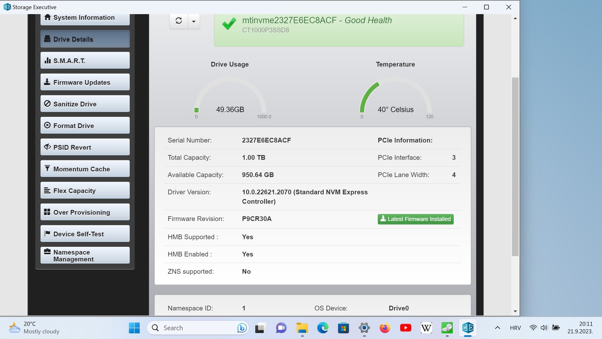Open Microsoft Store from taskbar
This screenshot has height=339, width=602.
coord(343,328)
